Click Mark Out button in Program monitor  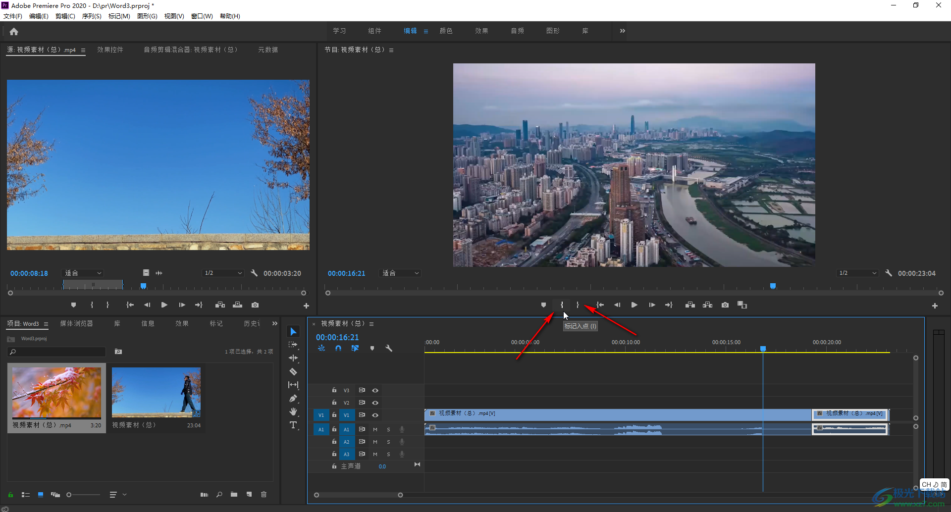578,305
